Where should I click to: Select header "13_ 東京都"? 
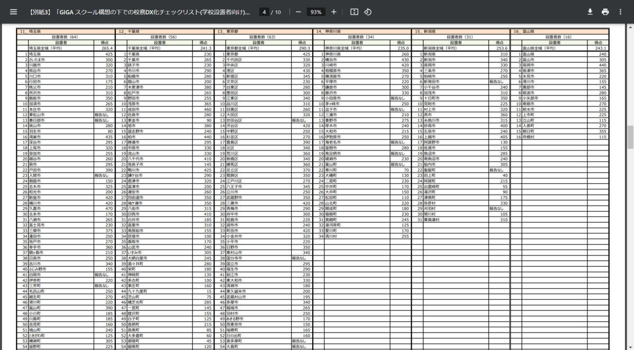point(228,32)
